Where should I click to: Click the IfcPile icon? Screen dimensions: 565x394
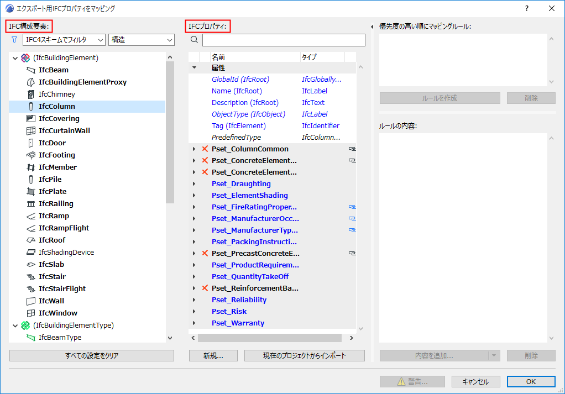coord(31,180)
